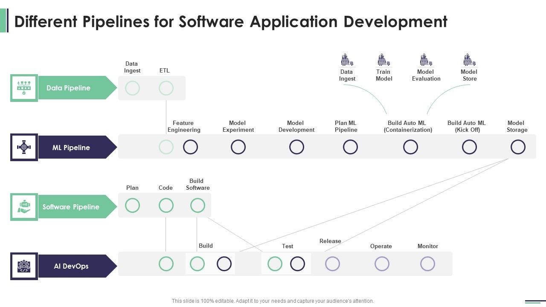Click the Data Pipeline icon

point(24,88)
